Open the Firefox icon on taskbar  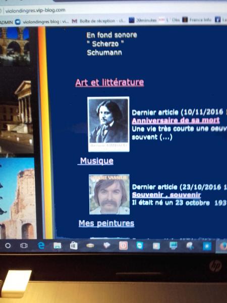click(223, 246)
